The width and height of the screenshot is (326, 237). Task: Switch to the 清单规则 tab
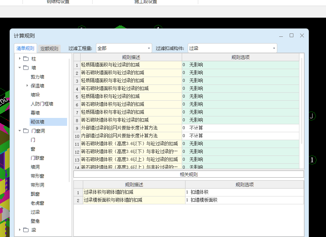coord(25,48)
